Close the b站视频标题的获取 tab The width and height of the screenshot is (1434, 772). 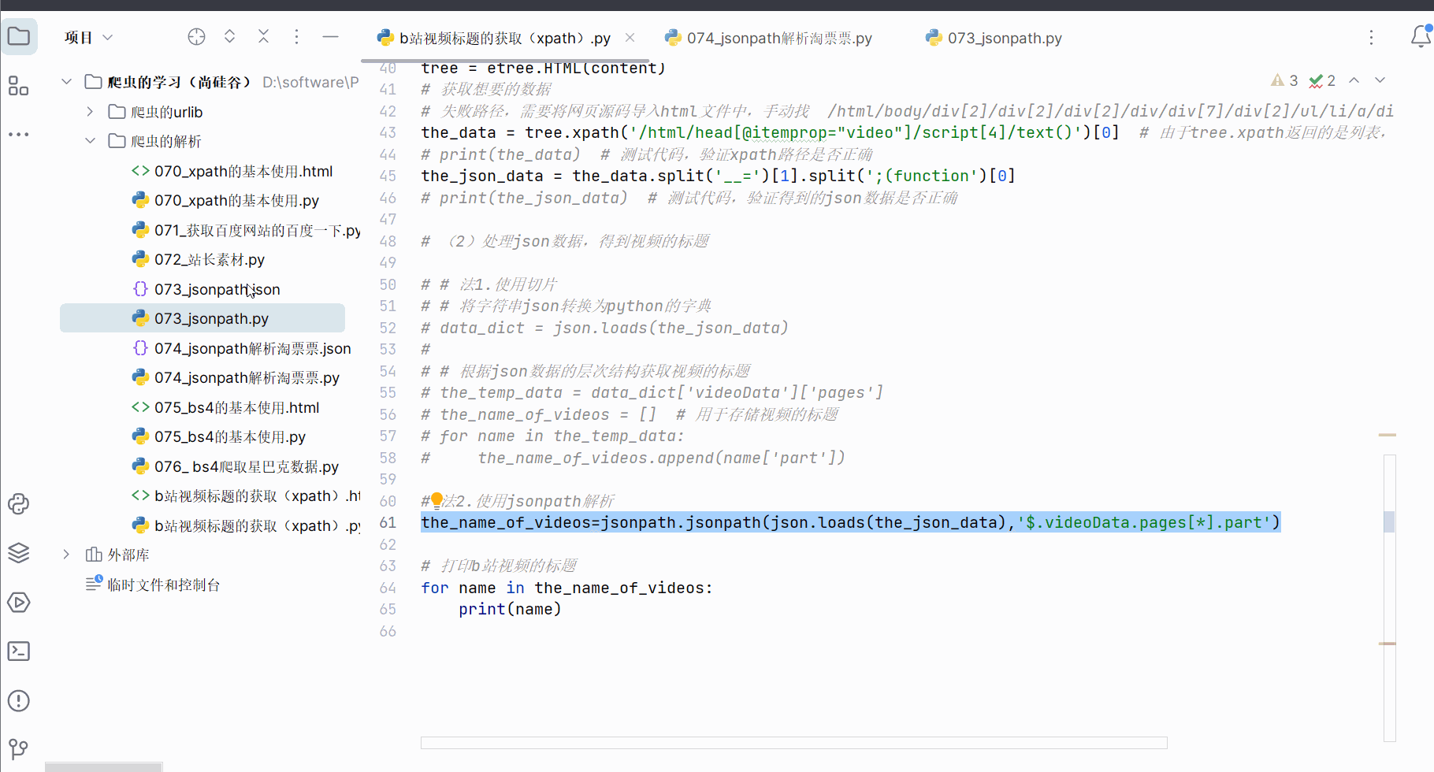[x=630, y=37]
